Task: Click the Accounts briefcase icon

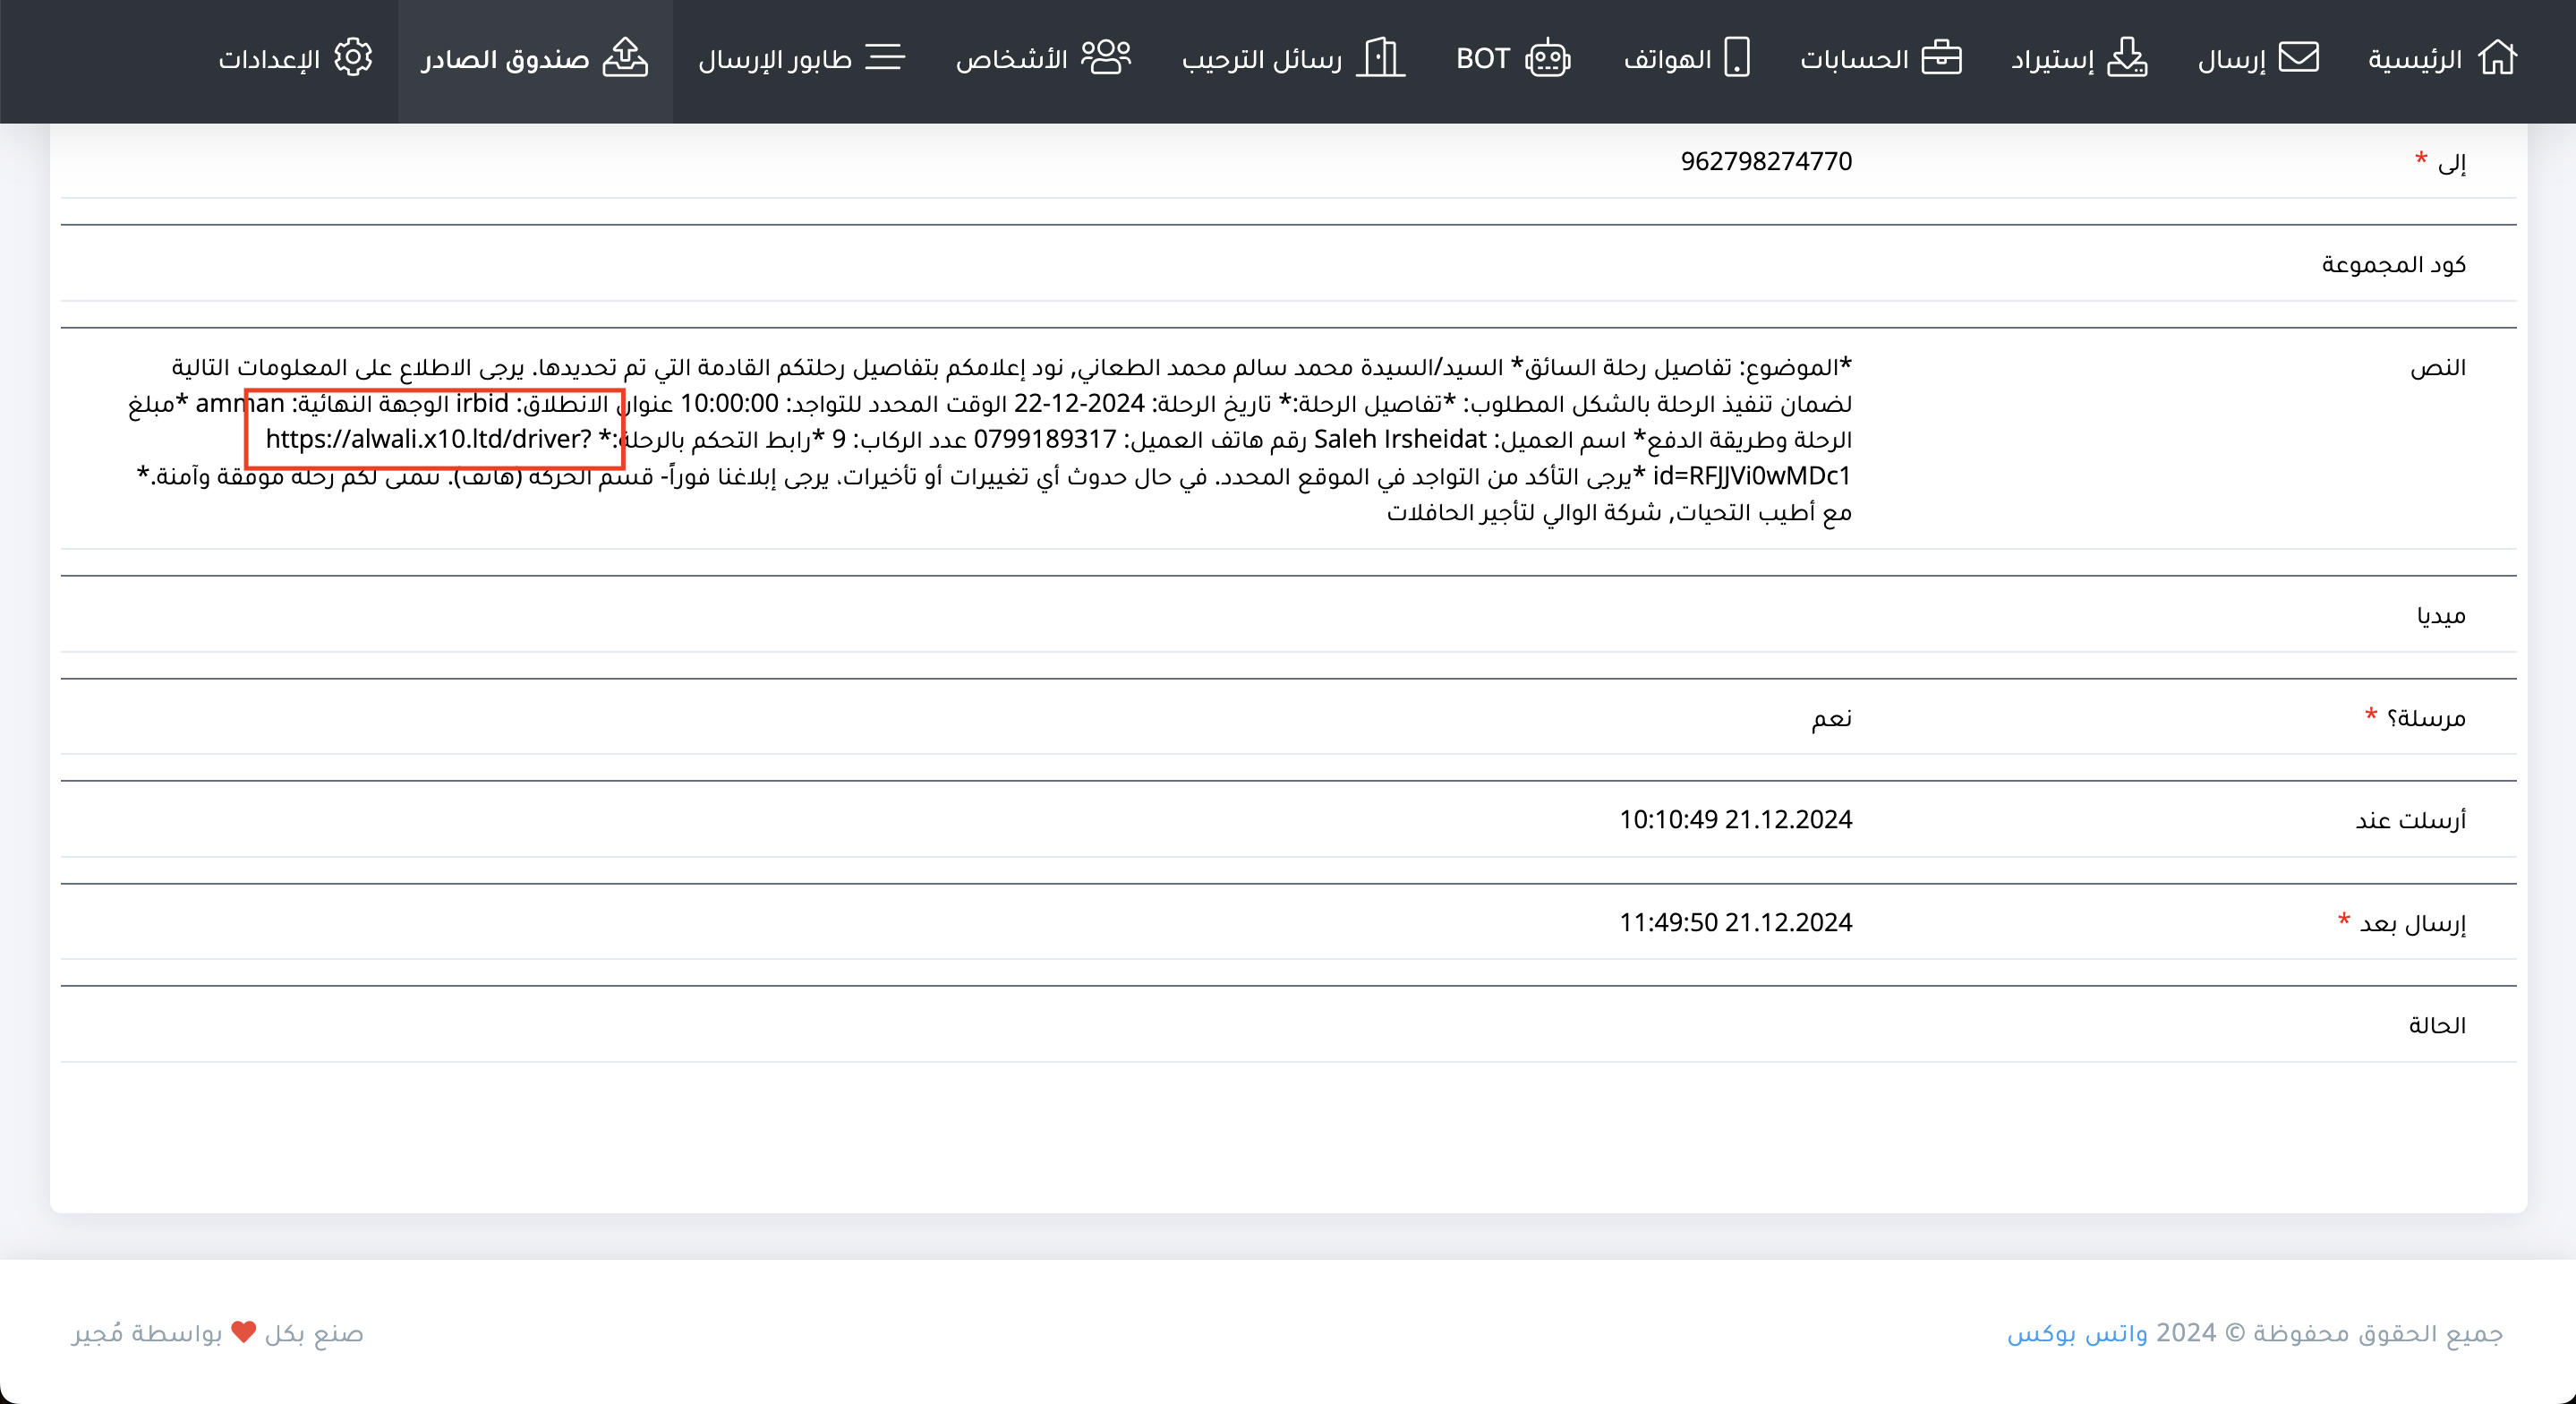Action: pos(1941,58)
